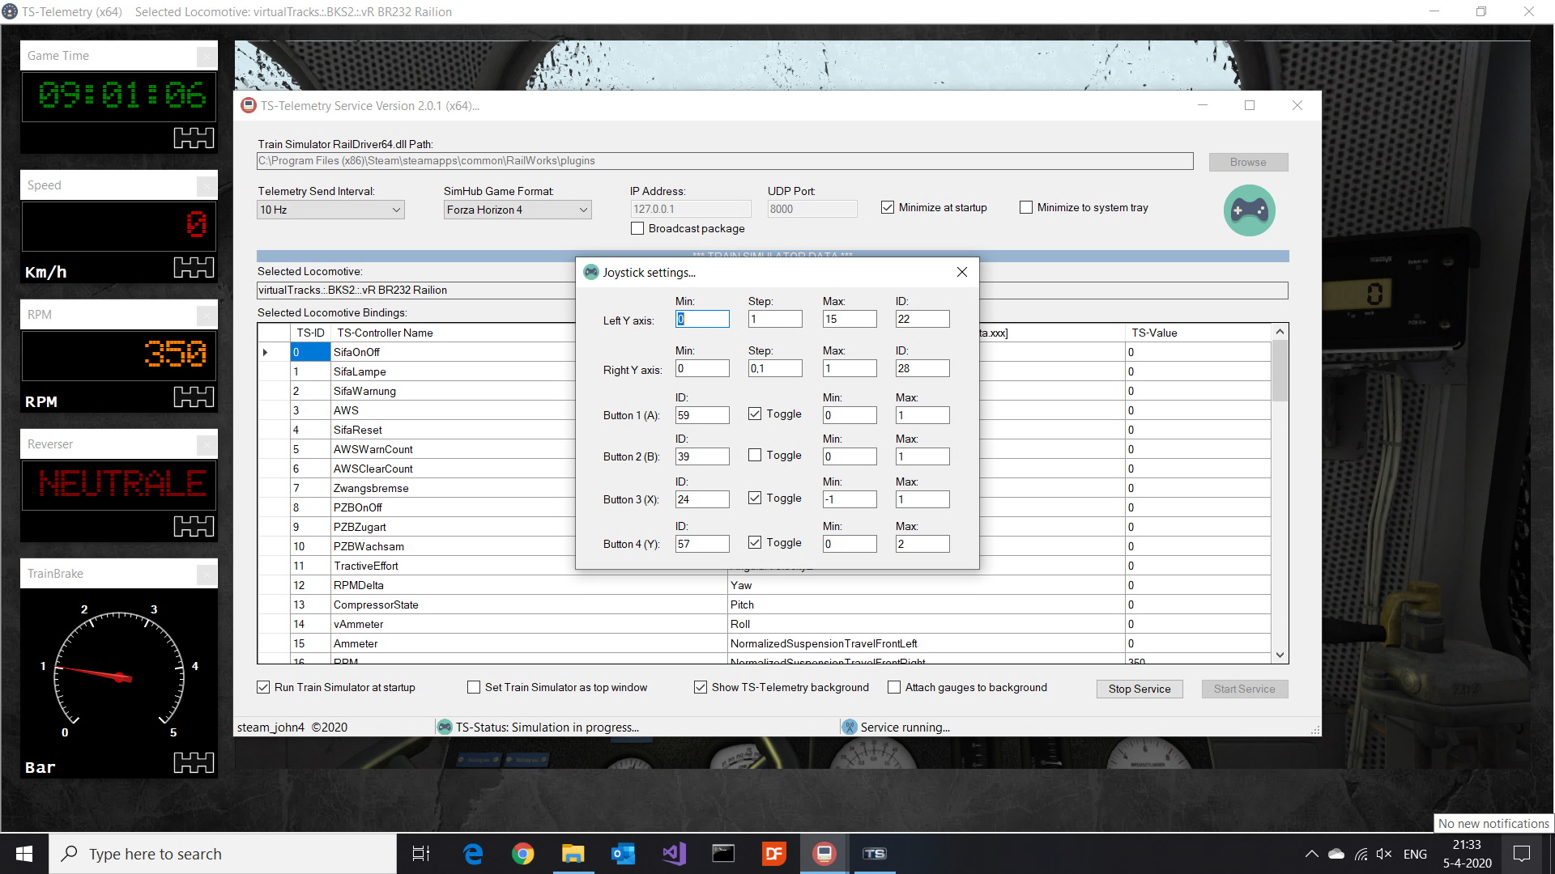The height and width of the screenshot is (874, 1555).
Task: Open Visual Studio from the taskbar
Action: (x=674, y=854)
